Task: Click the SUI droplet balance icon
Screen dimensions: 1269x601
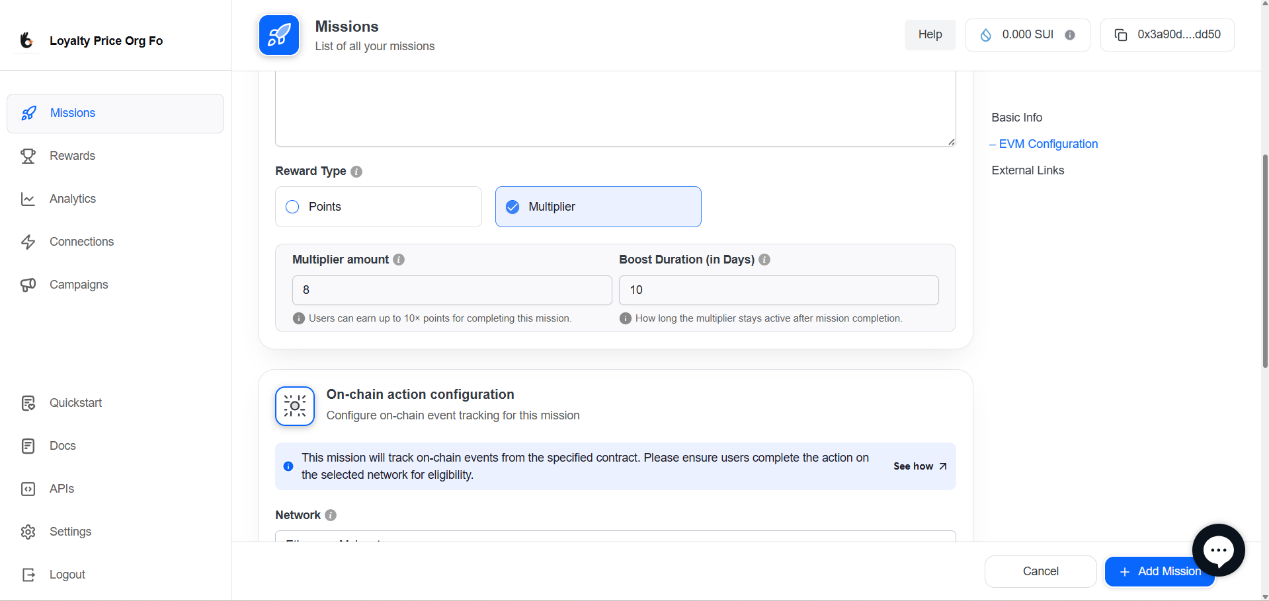Action: pos(985,35)
